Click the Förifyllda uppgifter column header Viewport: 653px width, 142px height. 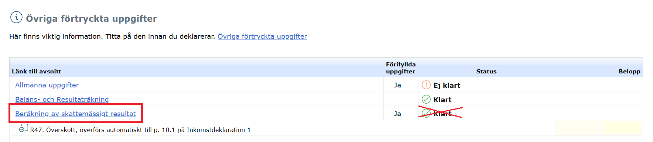tap(401, 68)
